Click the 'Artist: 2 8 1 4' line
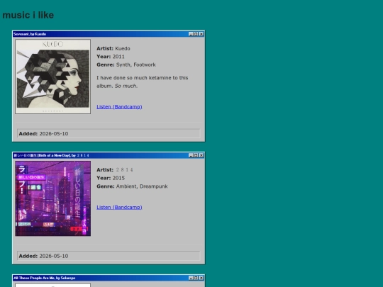The width and height of the screenshot is (383, 287). coord(115,170)
